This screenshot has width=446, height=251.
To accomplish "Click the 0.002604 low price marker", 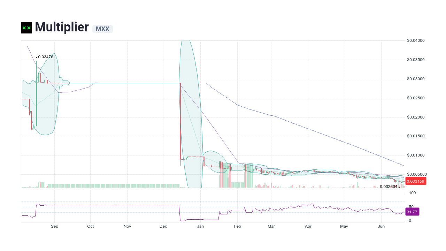I will [x=388, y=187].
